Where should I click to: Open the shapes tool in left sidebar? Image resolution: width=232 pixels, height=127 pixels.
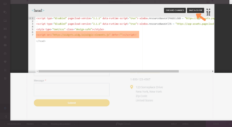[5, 12]
